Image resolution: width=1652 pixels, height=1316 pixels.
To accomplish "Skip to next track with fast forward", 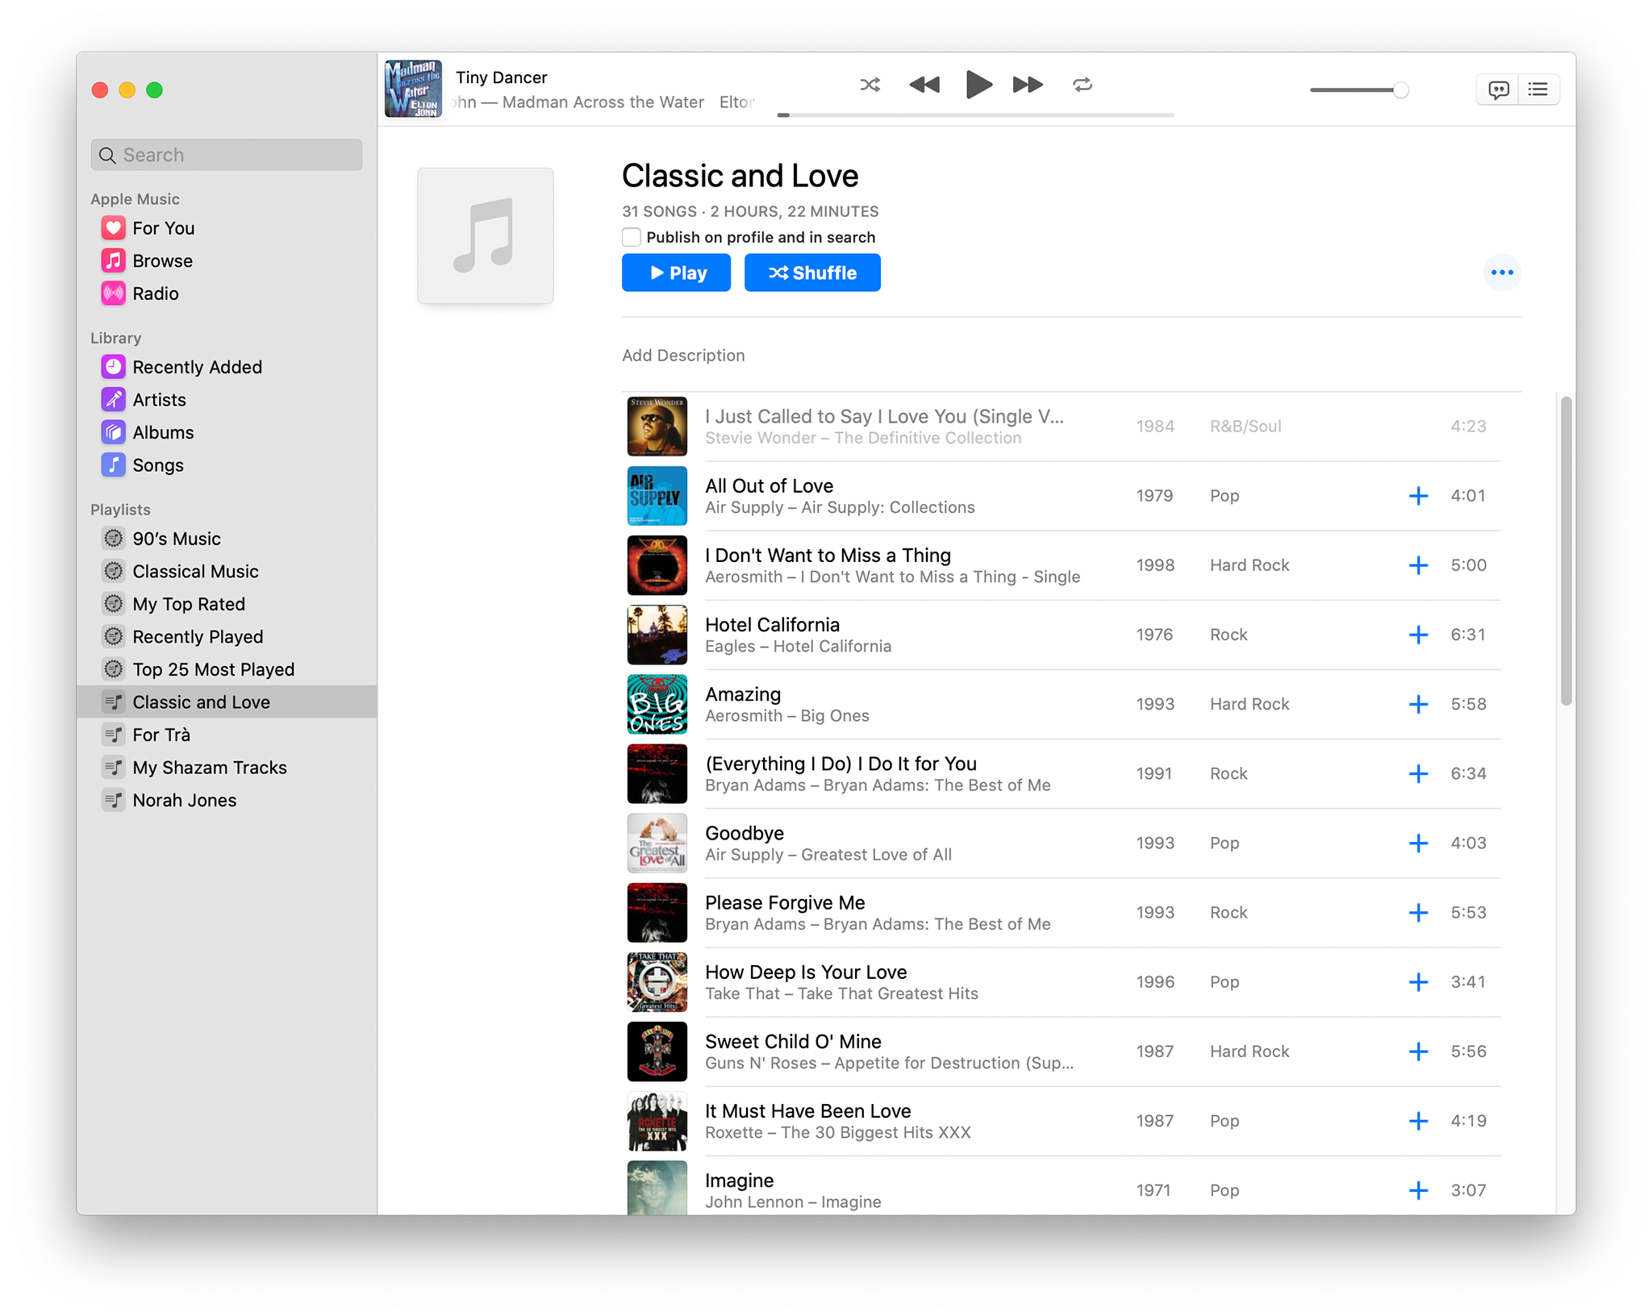I will coord(1028,85).
